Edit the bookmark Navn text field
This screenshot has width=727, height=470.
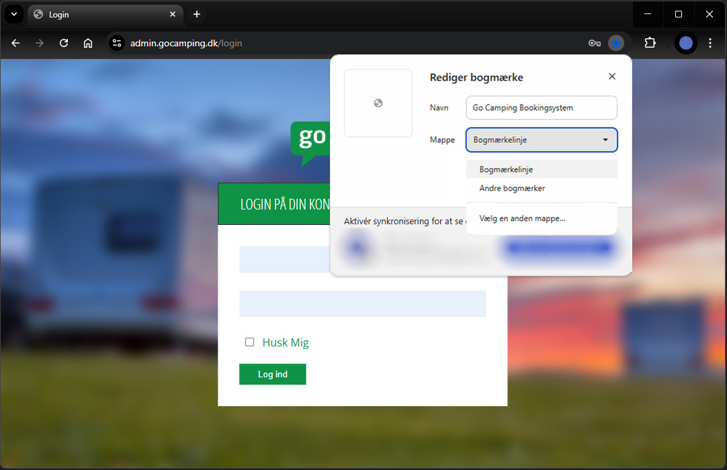[x=541, y=107]
